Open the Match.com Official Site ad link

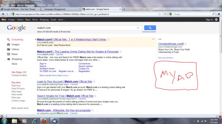pos(71,39)
